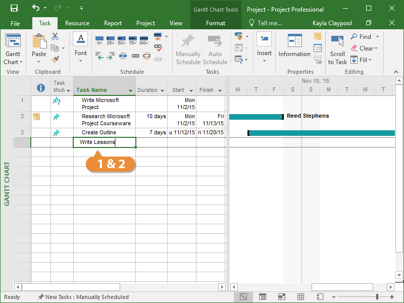Open the Resource ribbon tab
The width and height of the screenshot is (404, 303).
tap(77, 23)
